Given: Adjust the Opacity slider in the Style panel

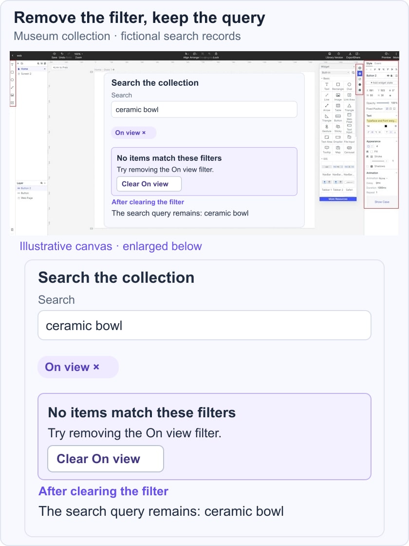Looking at the screenshot, I should (x=383, y=103).
